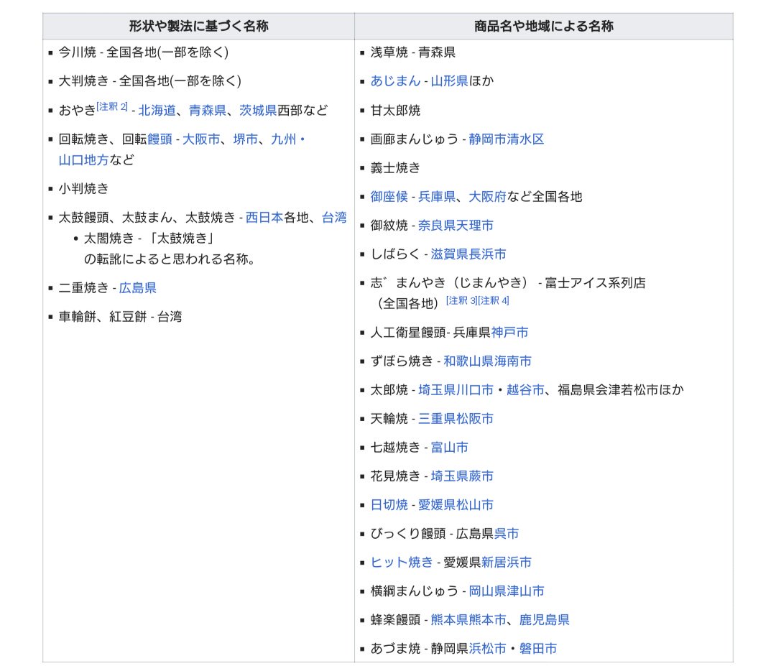Open the 日切焼 article link

point(389,505)
